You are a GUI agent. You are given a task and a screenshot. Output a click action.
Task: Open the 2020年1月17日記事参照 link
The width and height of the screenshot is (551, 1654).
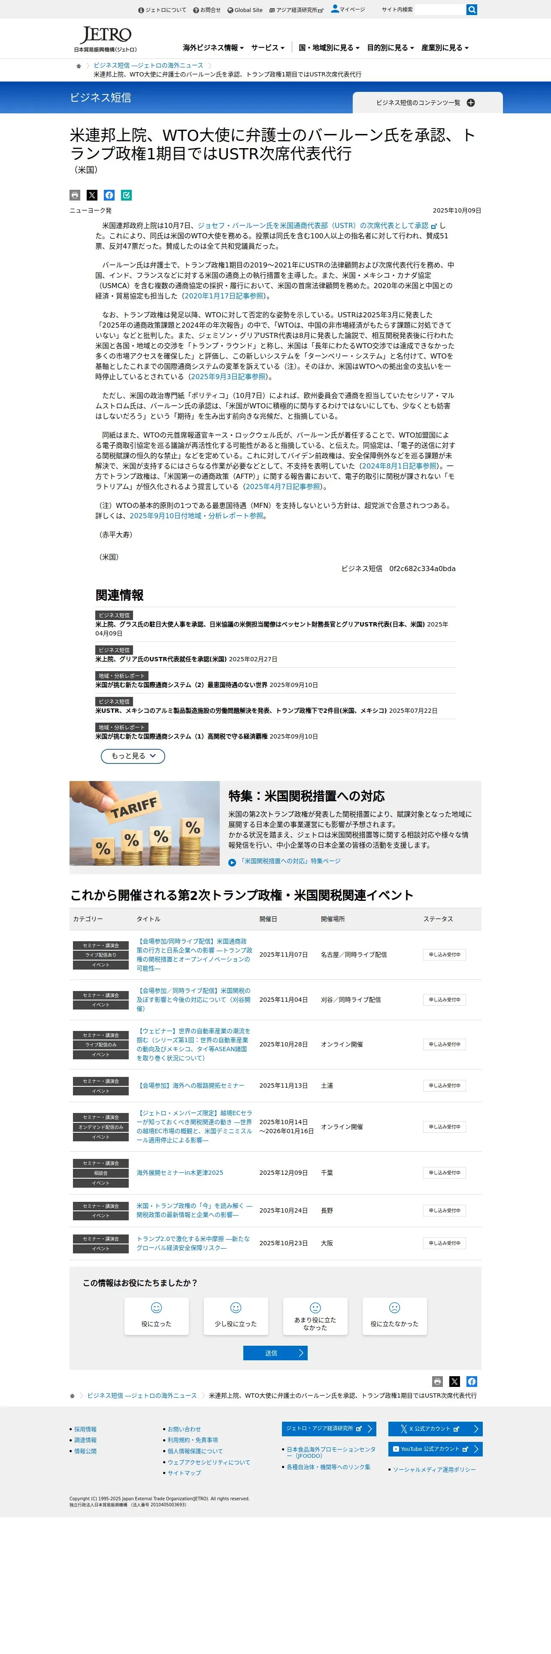(224, 296)
